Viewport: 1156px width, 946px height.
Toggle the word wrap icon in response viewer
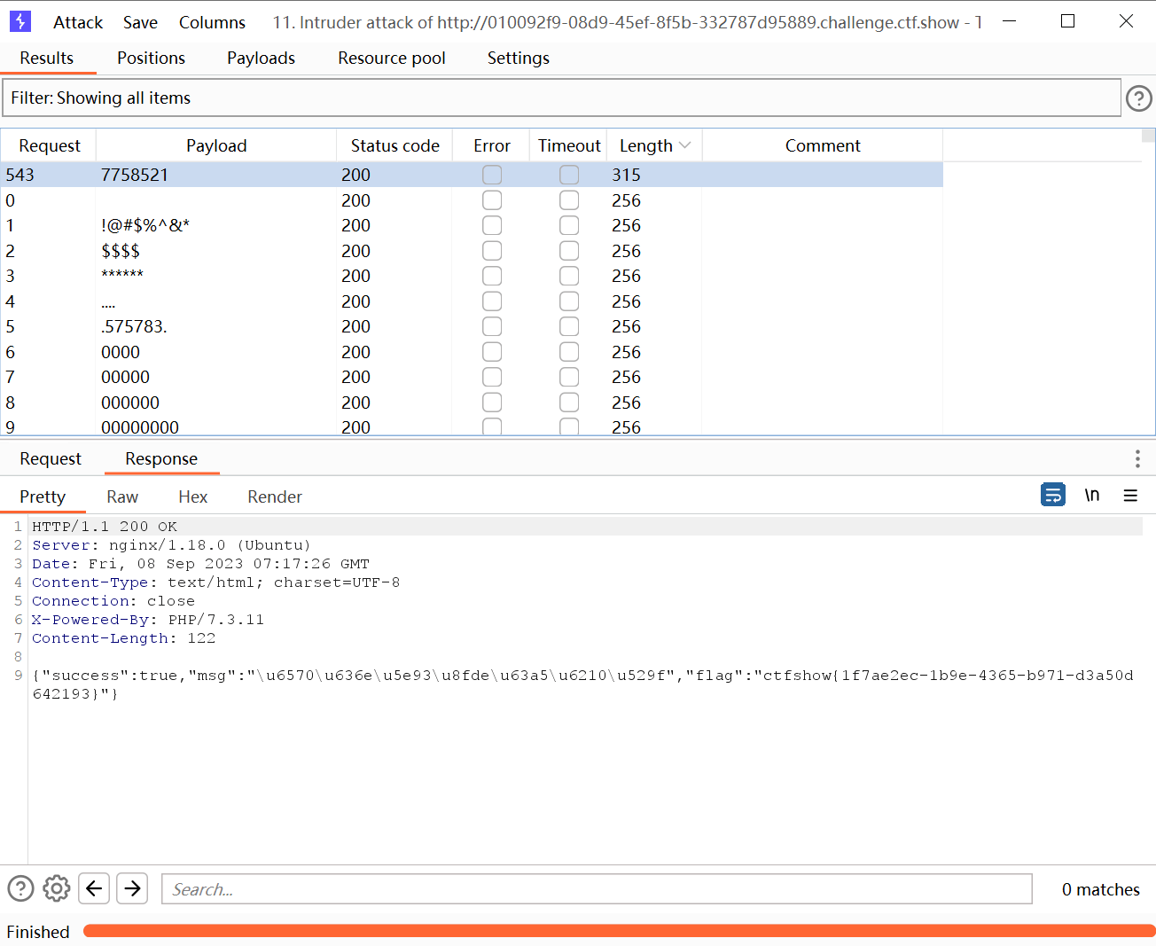(x=1052, y=495)
